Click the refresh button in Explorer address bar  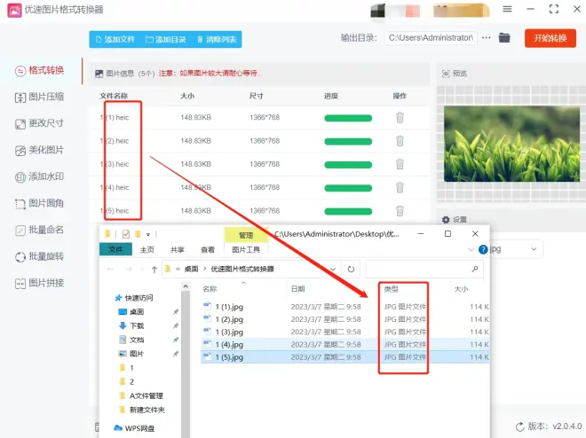[x=352, y=269]
